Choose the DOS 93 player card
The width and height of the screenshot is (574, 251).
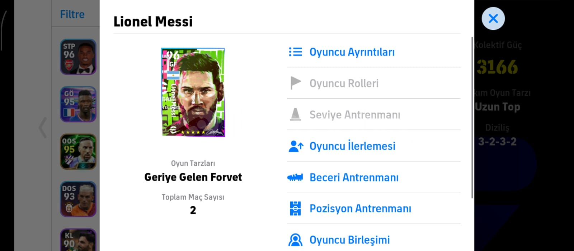[x=78, y=199]
